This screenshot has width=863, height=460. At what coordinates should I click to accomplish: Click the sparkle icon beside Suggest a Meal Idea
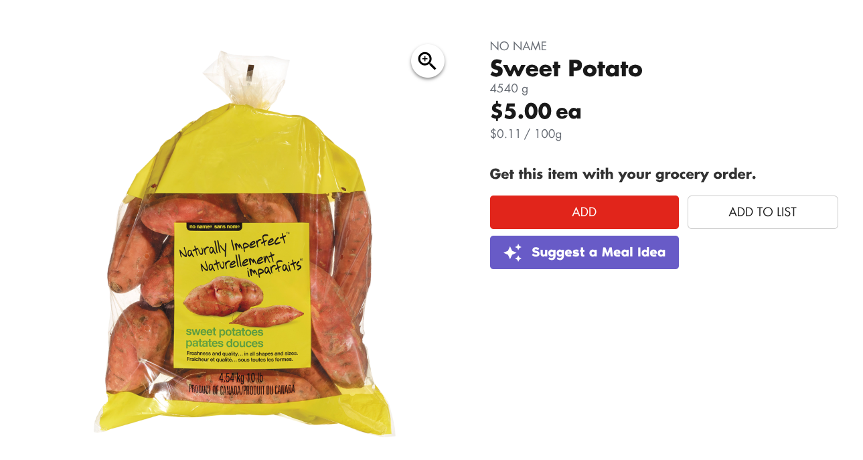point(513,252)
